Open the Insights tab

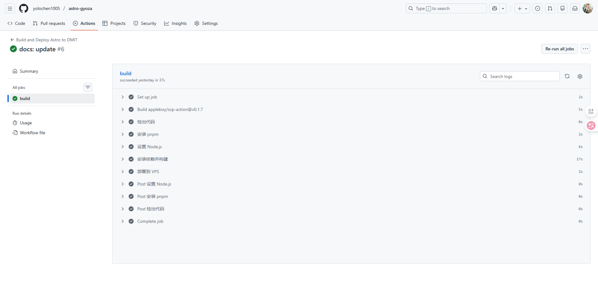coord(175,23)
